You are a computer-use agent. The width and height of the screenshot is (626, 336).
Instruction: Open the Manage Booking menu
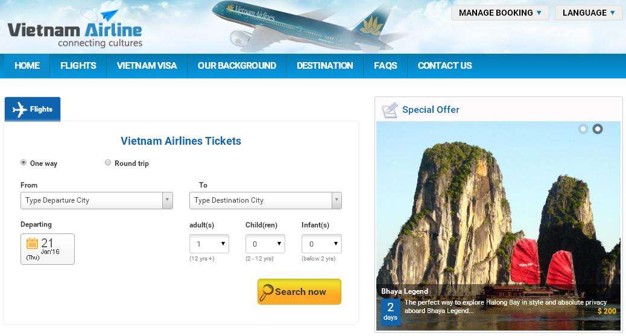coord(500,13)
